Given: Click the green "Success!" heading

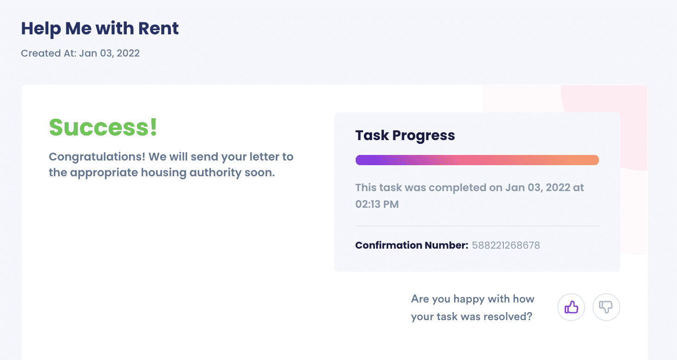Looking at the screenshot, I should click(103, 127).
